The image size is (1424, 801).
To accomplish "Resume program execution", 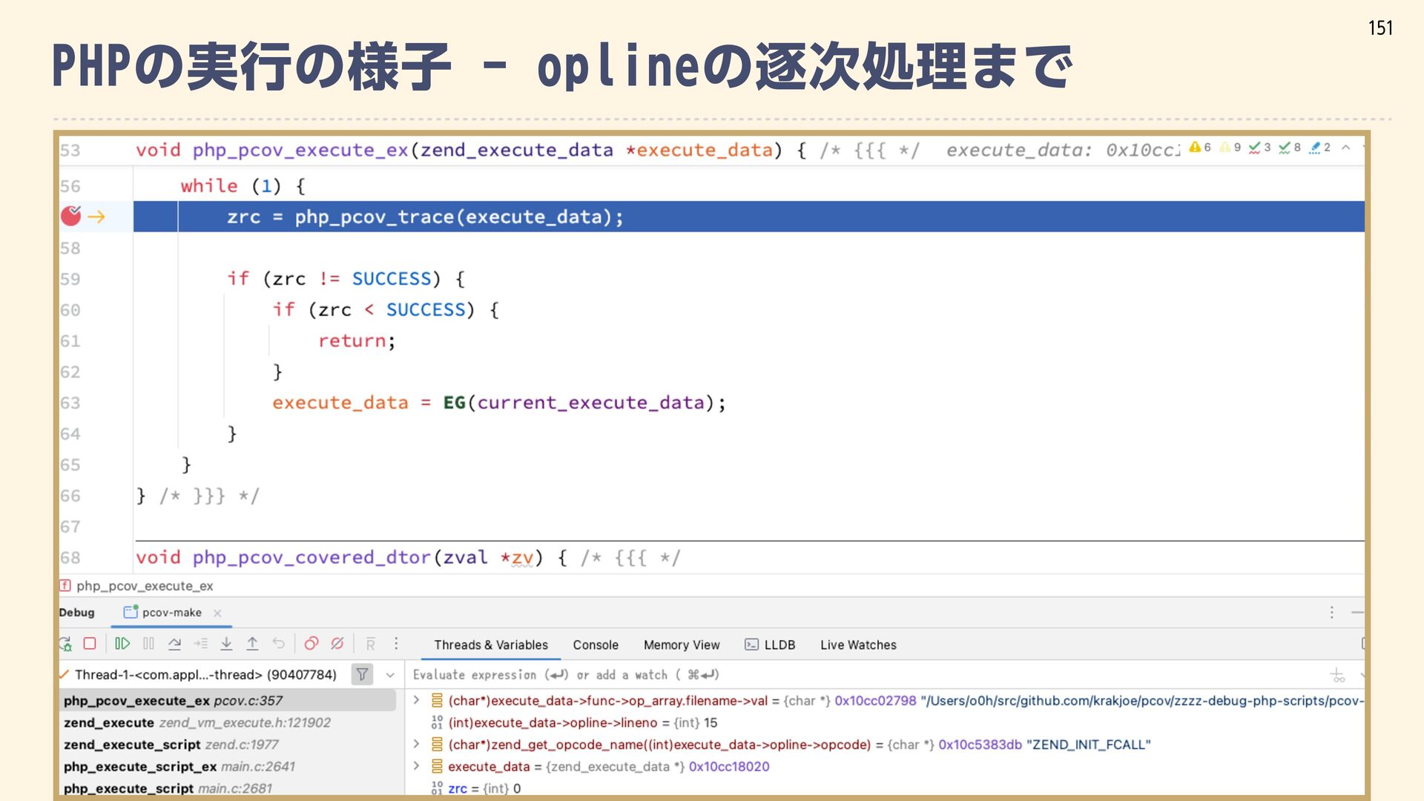I will point(122,644).
